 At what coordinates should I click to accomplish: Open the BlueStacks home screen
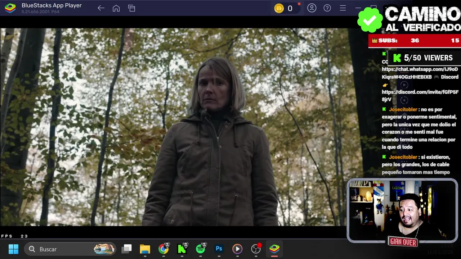116,8
